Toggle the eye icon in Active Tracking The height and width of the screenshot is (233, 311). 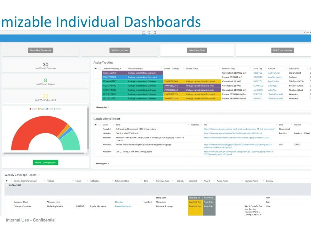[95, 69]
